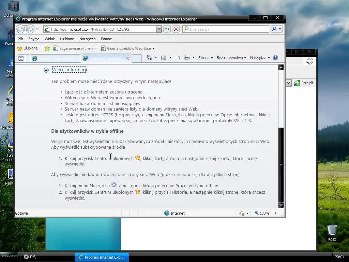Viewport: 349px width, 262px height.
Task: Click the address bar URL field
Action: pos(100,29)
